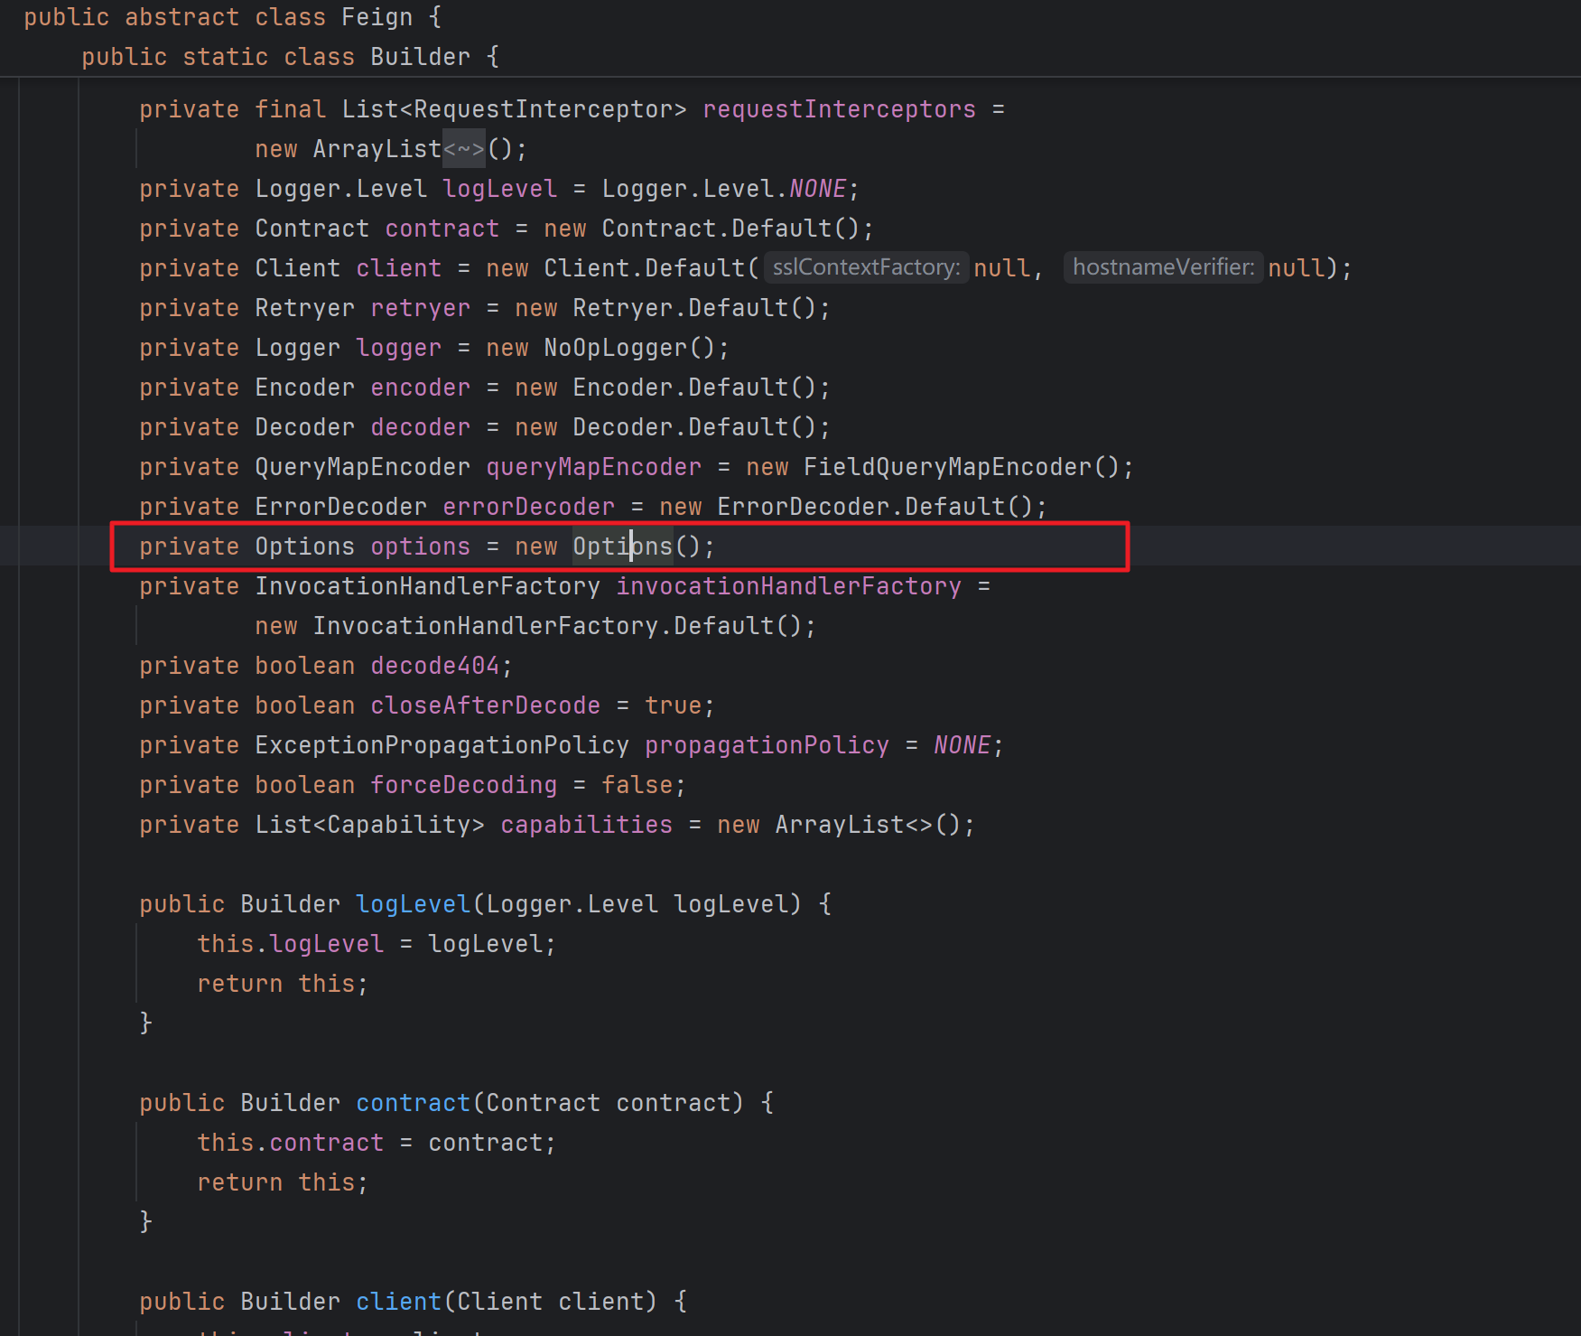Click the decode404 field
Image resolution: width=1581 pixels, height=1336 pixels.
[x=435, y=666]
